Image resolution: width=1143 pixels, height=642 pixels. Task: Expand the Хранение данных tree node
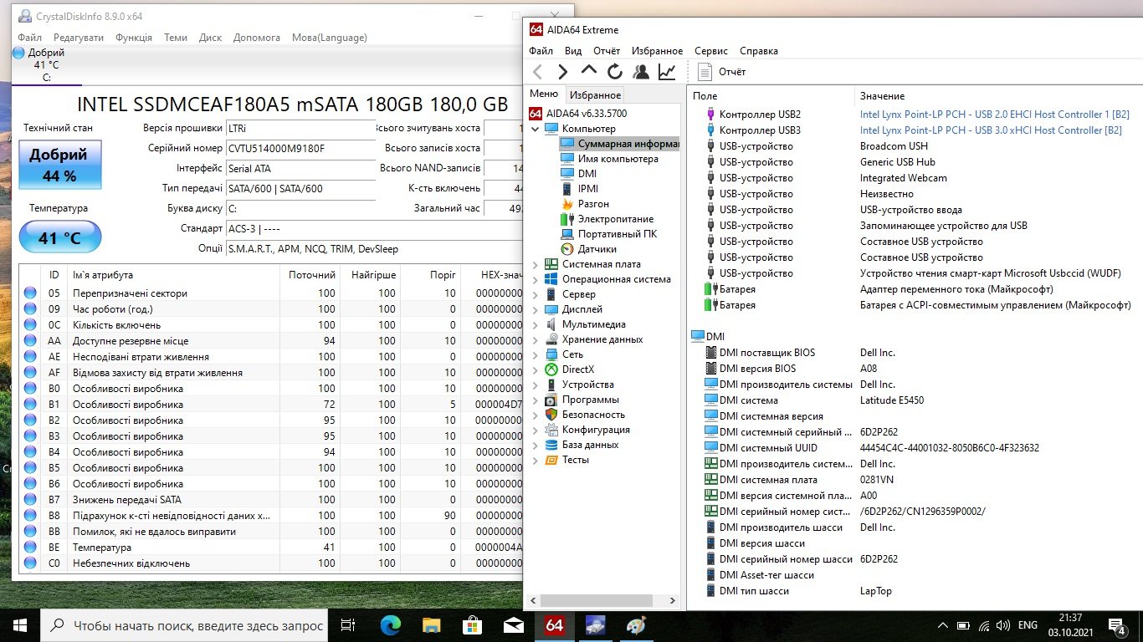click(536, 340)
